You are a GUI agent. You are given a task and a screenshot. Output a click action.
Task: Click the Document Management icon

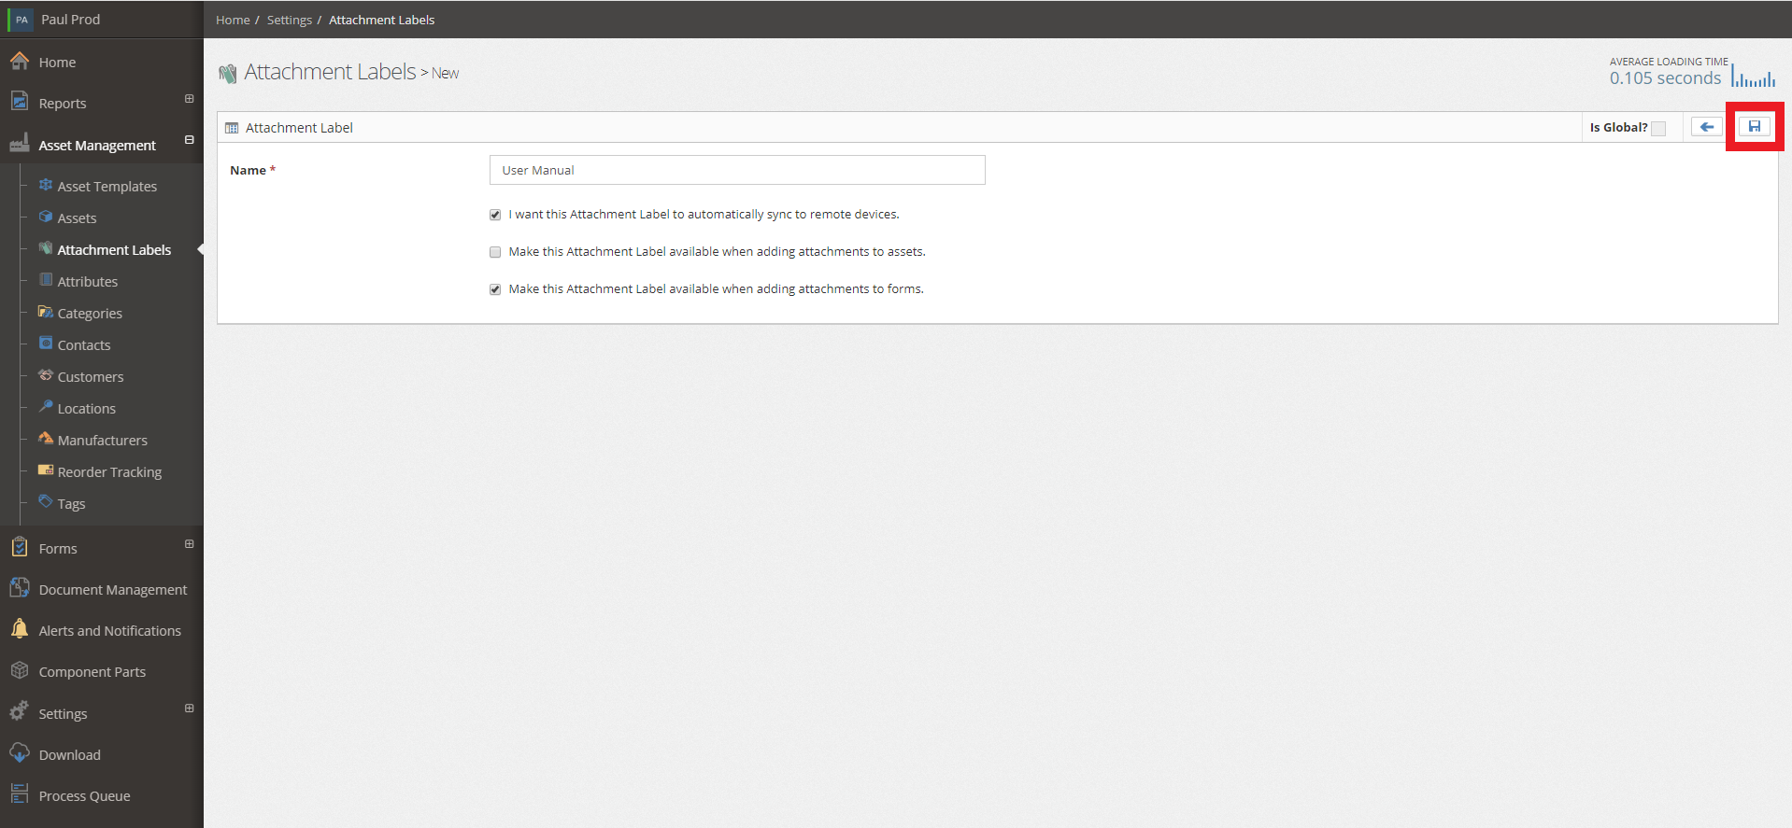tap(20, 588)
